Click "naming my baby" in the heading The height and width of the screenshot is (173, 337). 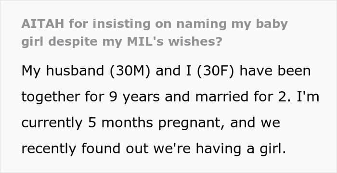232,25
